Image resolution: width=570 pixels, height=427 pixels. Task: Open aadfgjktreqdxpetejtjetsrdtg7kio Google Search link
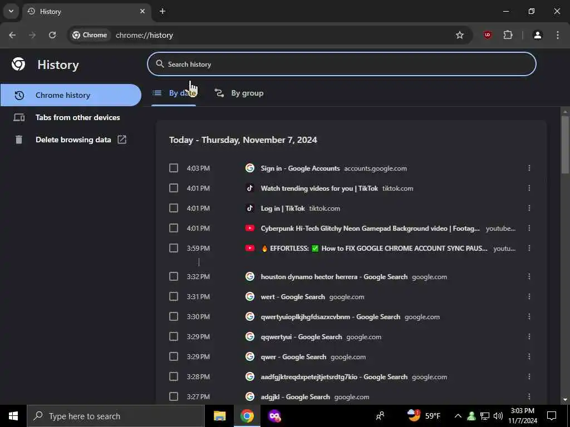click(x=334, y=377)
